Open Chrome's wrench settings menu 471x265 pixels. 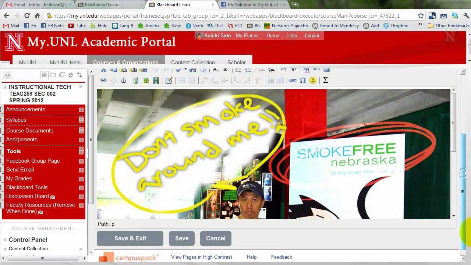tap(466, 15)
